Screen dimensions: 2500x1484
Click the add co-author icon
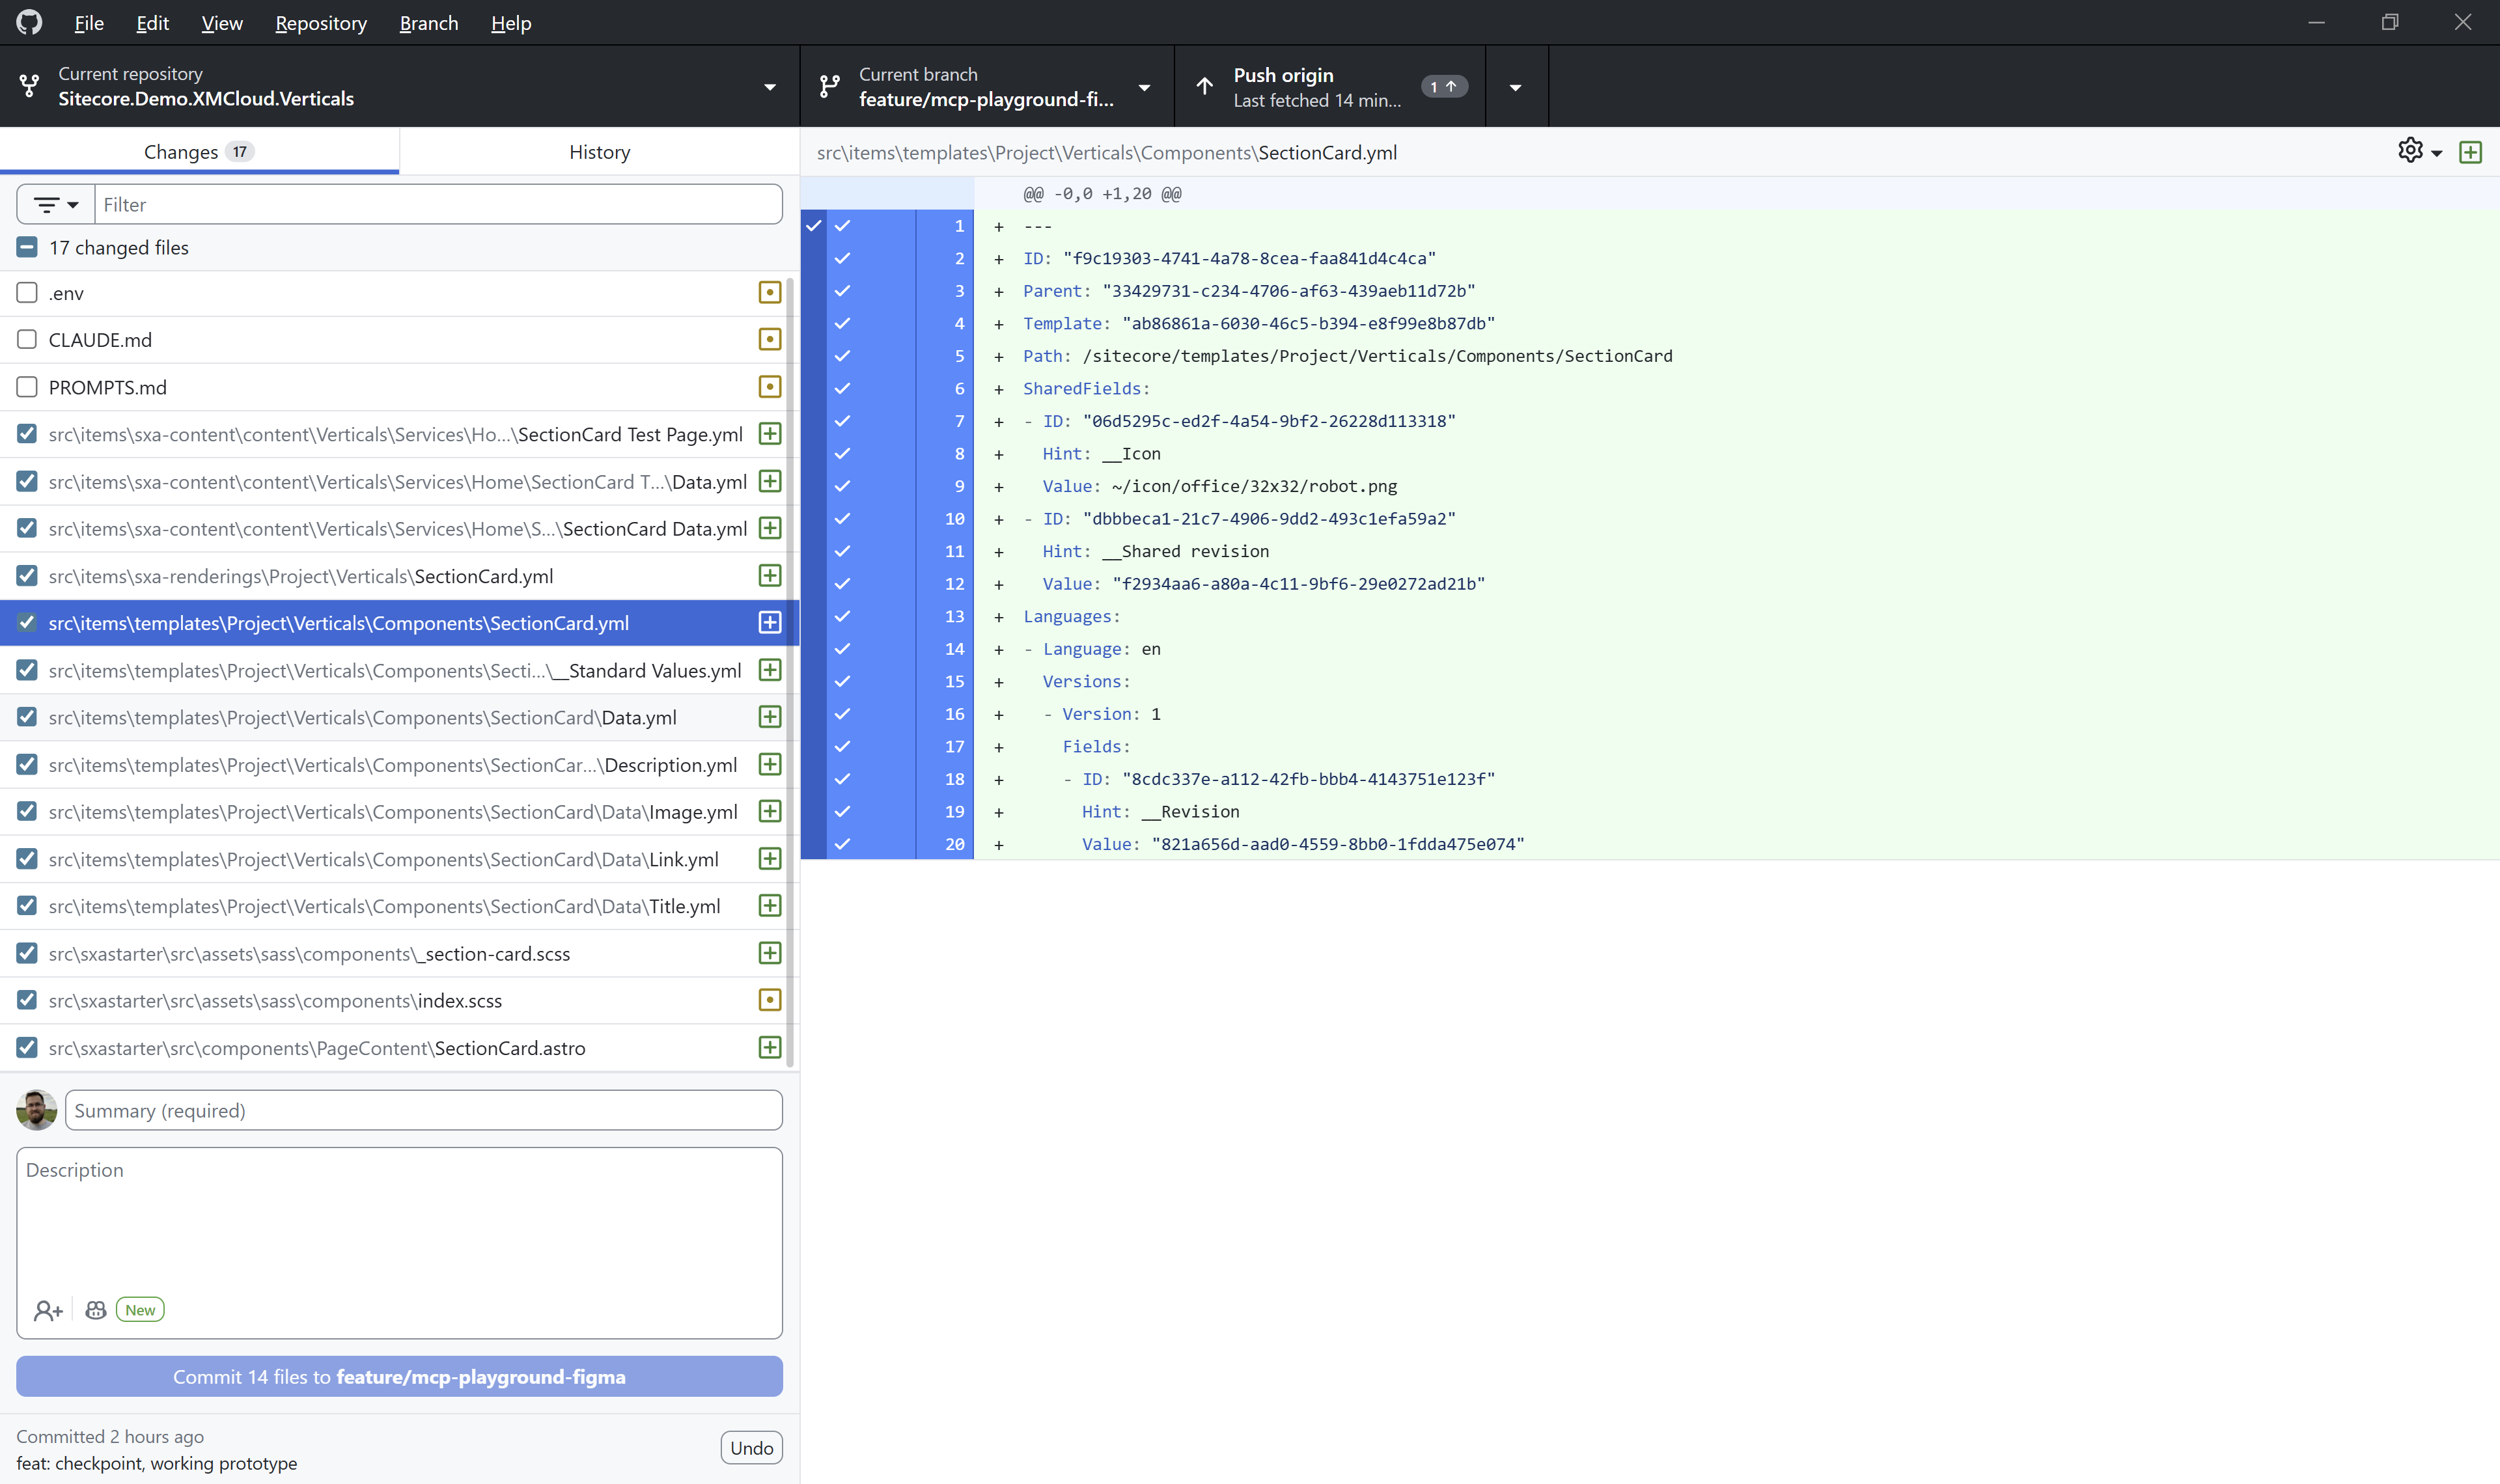tap(48, 1309)
